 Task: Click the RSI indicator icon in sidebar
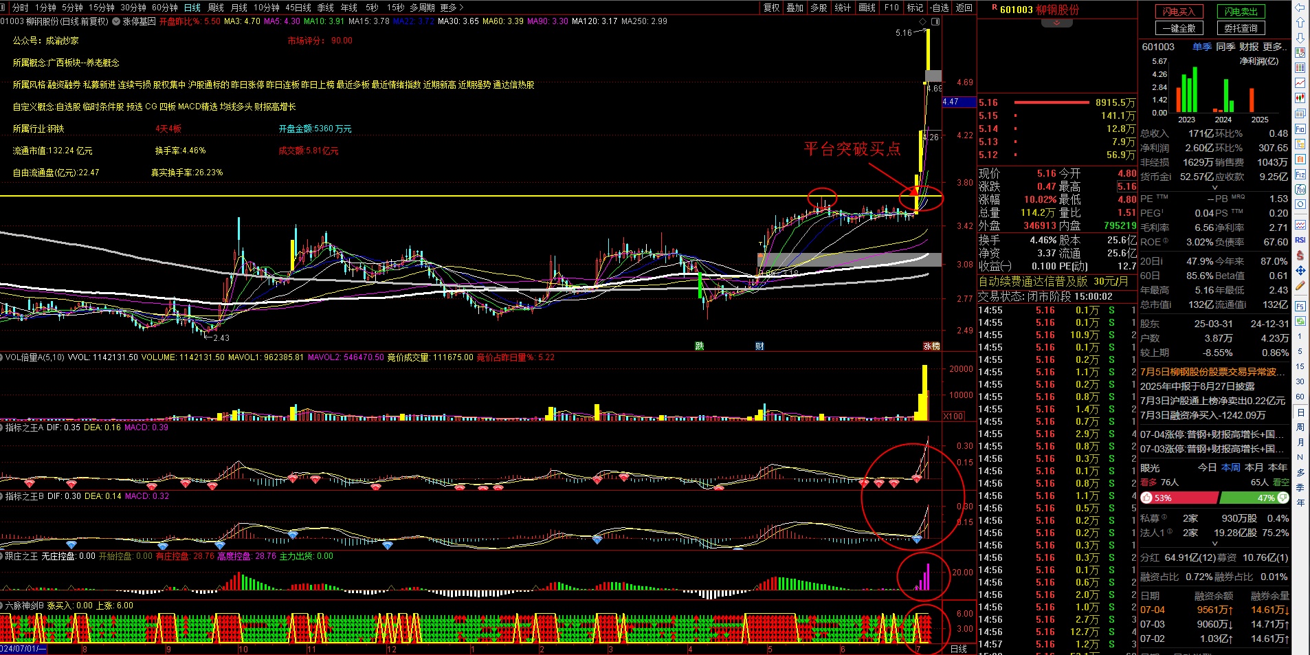1300,240
